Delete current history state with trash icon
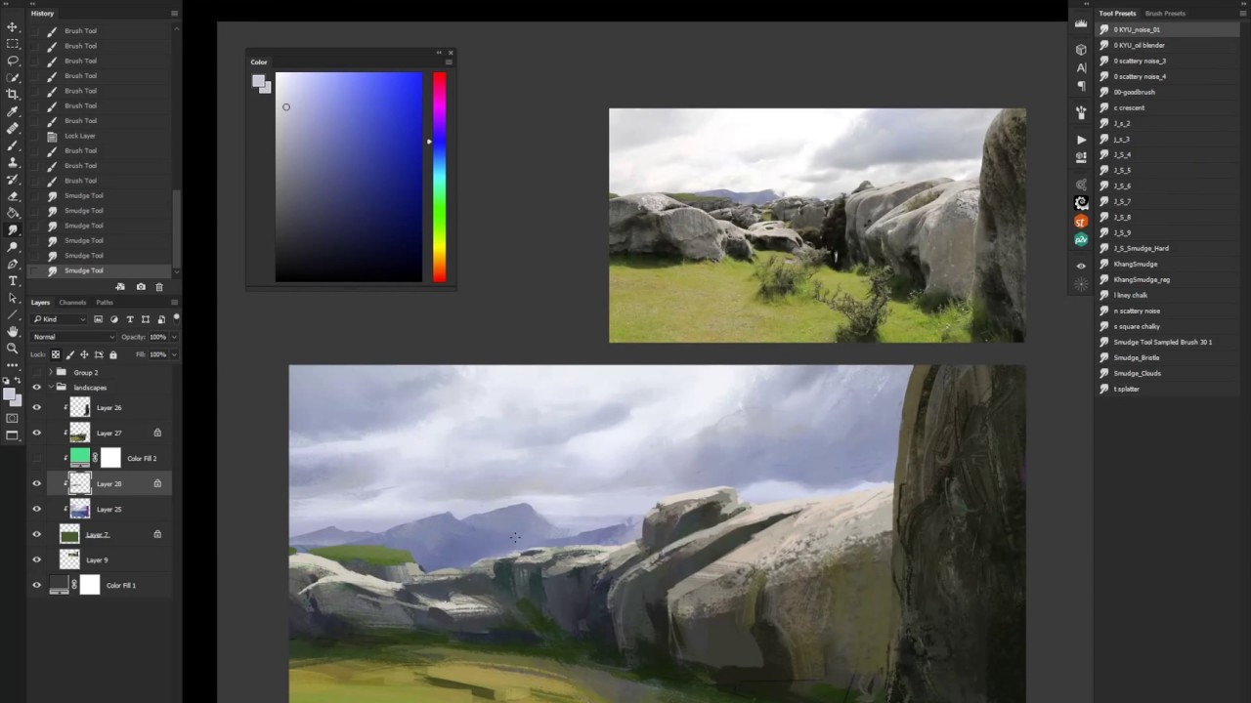 coord(159,287)
